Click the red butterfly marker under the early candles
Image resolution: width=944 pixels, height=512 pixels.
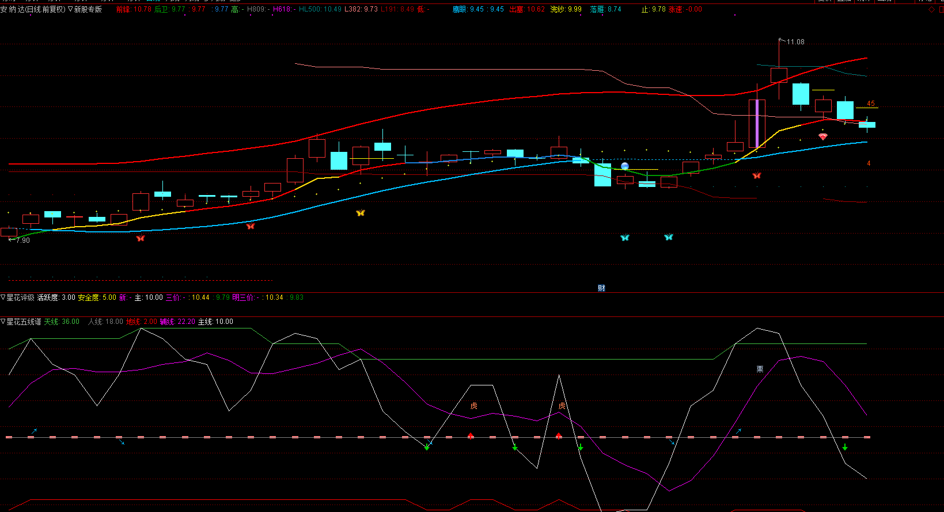[x=140, y=238]
